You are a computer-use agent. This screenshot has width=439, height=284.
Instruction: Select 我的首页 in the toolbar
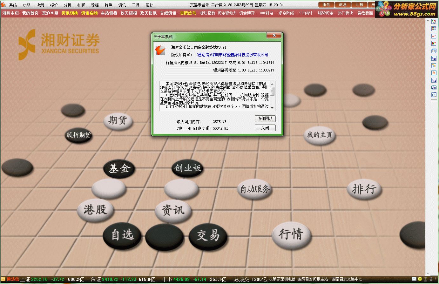tap(30, 13)
